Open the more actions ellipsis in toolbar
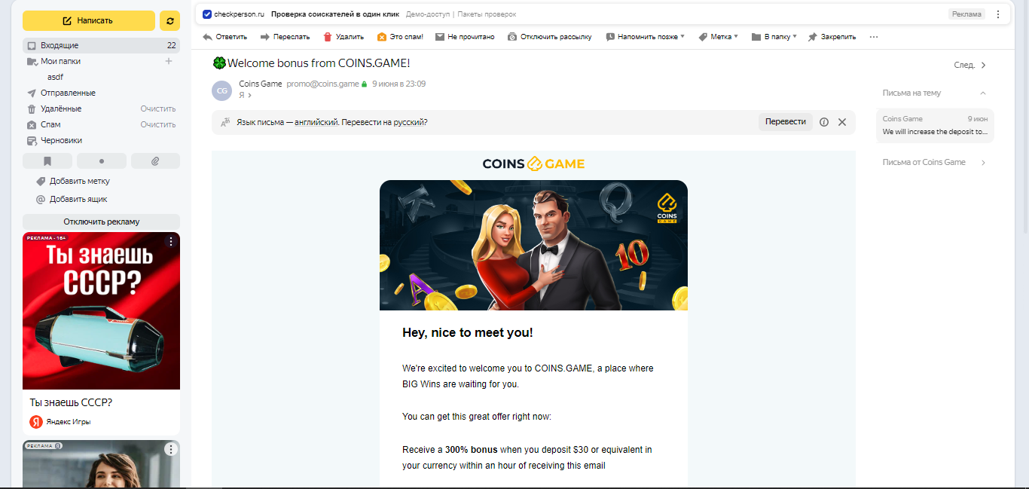The width and height of the screenshot is (1029, 489). (874, 36)
